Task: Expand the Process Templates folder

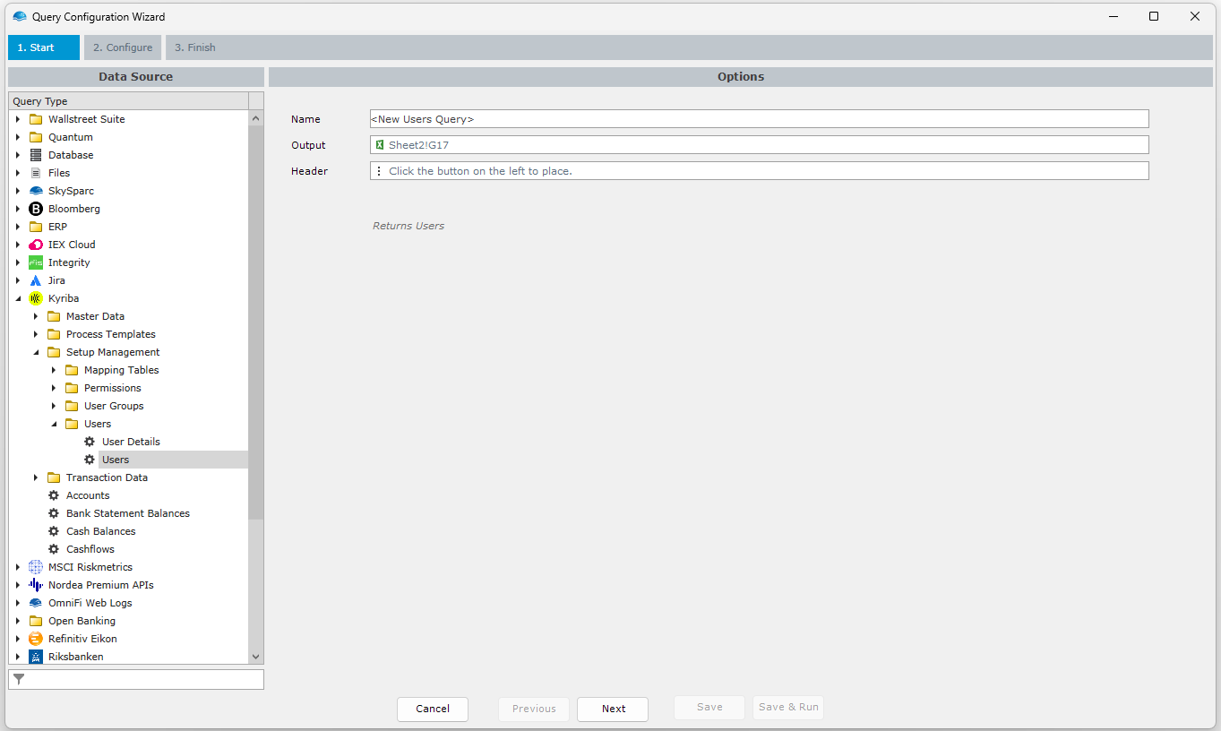Action: [x=36, y=334]
